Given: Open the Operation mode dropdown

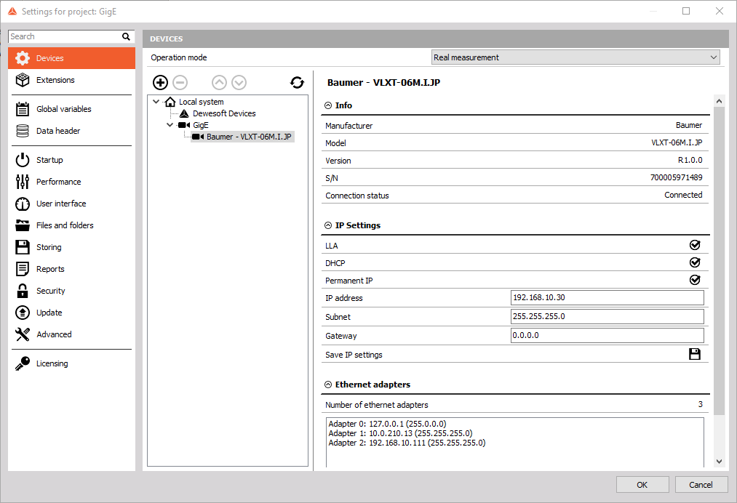Looking at the screenshot, I should (575, 57).
